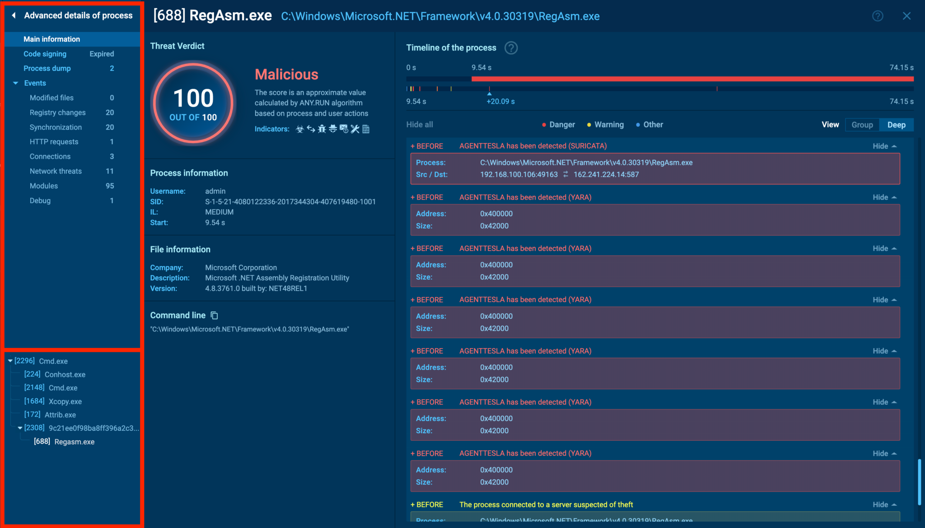Switch timeline view to Deep
This screenshot has width=925, height=528.
(896, 125)
